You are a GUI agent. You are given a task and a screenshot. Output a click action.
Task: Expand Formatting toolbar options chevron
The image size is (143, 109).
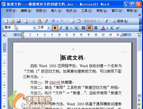tap(141, 28)
